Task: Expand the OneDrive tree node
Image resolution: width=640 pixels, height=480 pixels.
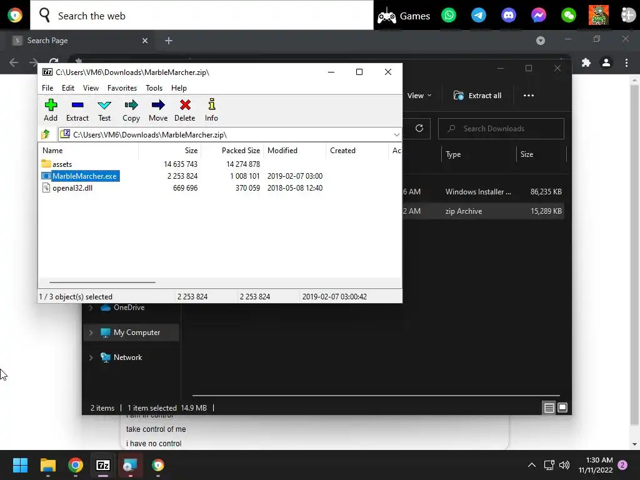Action: coord(91,307)
